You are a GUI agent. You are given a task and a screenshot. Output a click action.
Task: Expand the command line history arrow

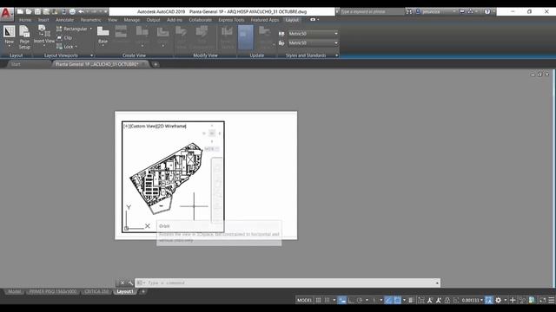(437, 283)
